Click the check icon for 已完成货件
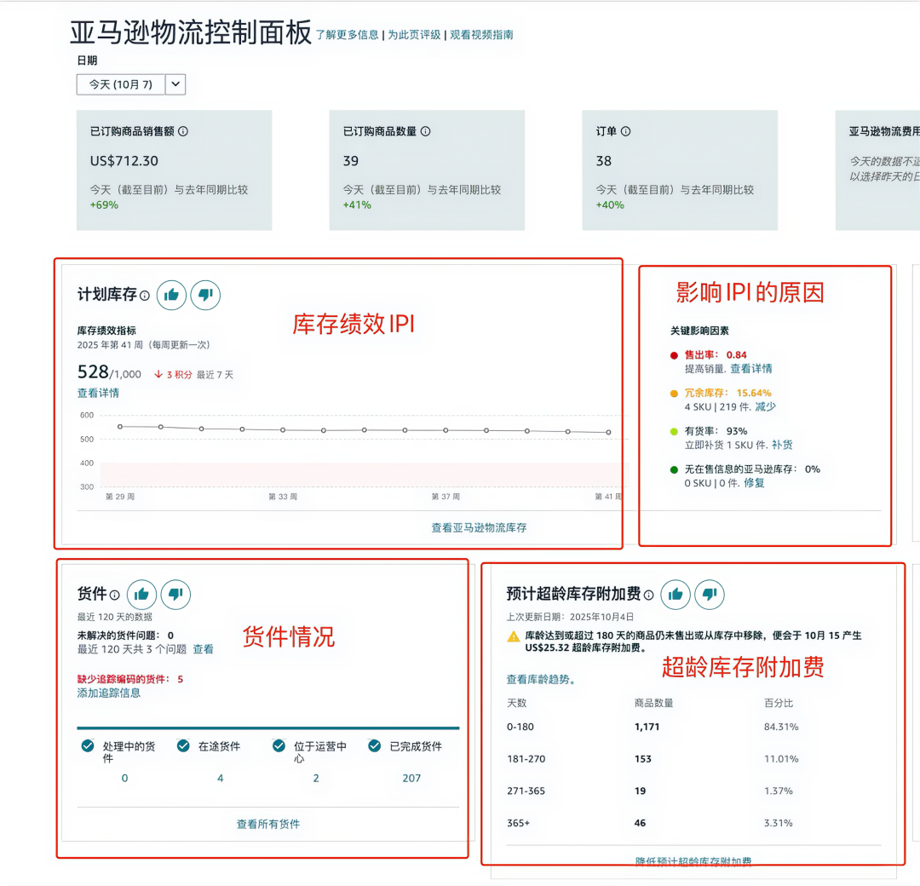The width and height of the screenshot is (920, 886). click(x=374, y=745)
